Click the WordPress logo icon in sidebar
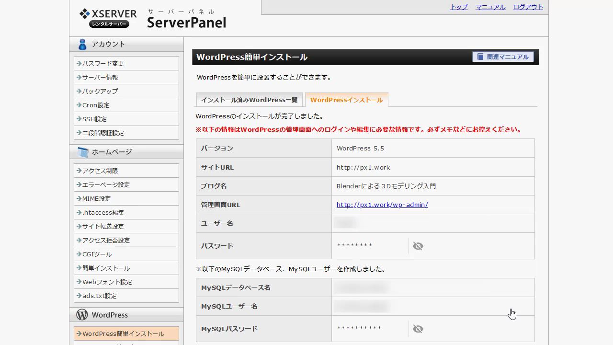Viewport: 613px width, 345px height. [x=82, y=315]
